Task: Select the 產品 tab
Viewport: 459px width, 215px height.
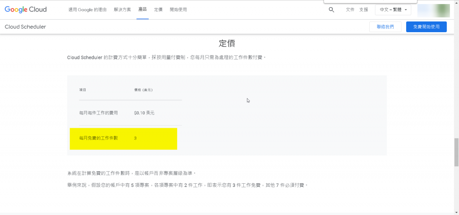Action: tap(143, 9)
